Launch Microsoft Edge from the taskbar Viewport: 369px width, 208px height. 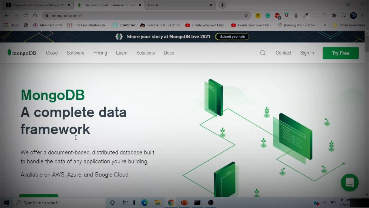pyautogui.click(x=144, y=203)
